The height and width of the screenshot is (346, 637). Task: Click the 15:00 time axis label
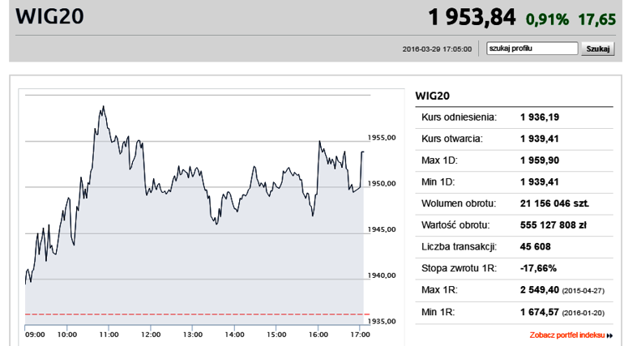[276, 335]
